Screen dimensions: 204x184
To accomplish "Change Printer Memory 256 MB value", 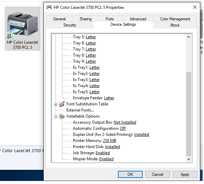I will (x=109, y=141).
